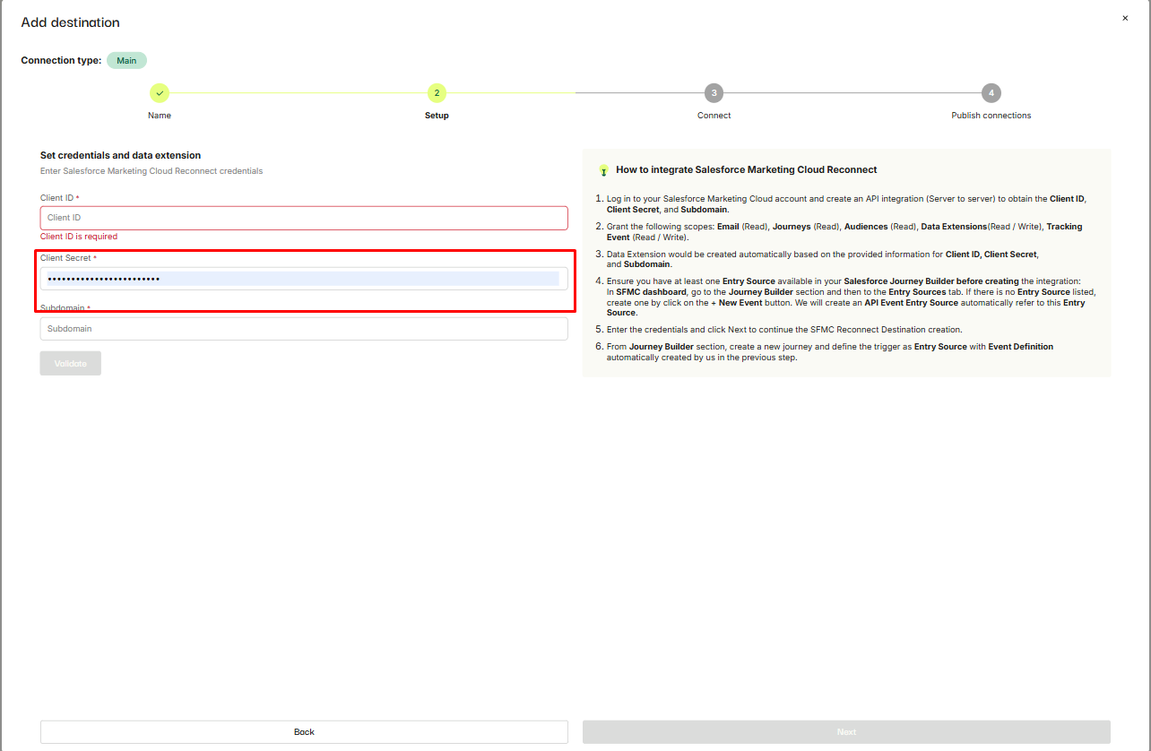This screenshot has width=1151, height=751.
Task: Open the Connect step label
Action: click(714, 116)
